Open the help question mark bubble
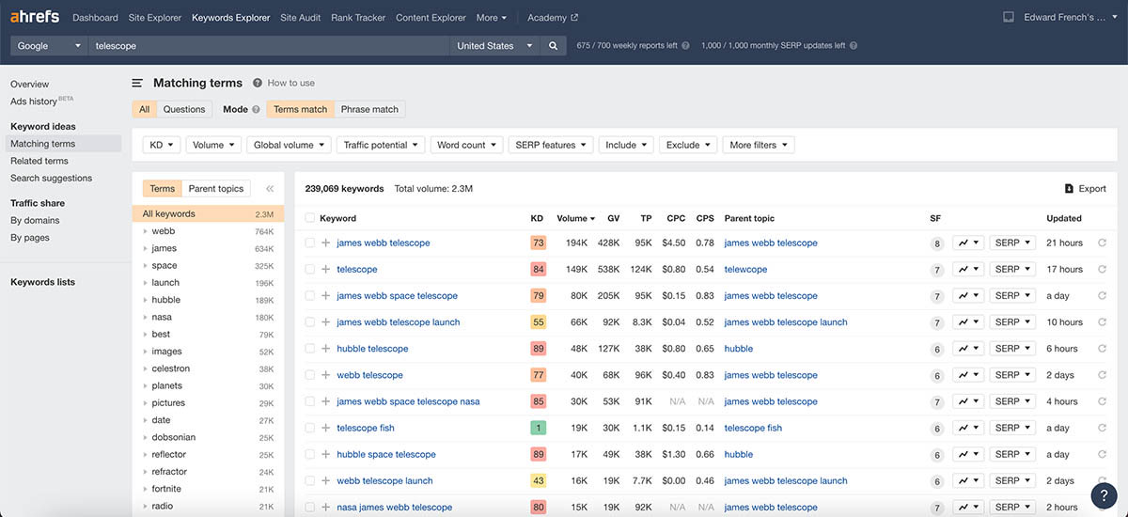This screenshot has height=517, width=1128. coord(1104,495)
